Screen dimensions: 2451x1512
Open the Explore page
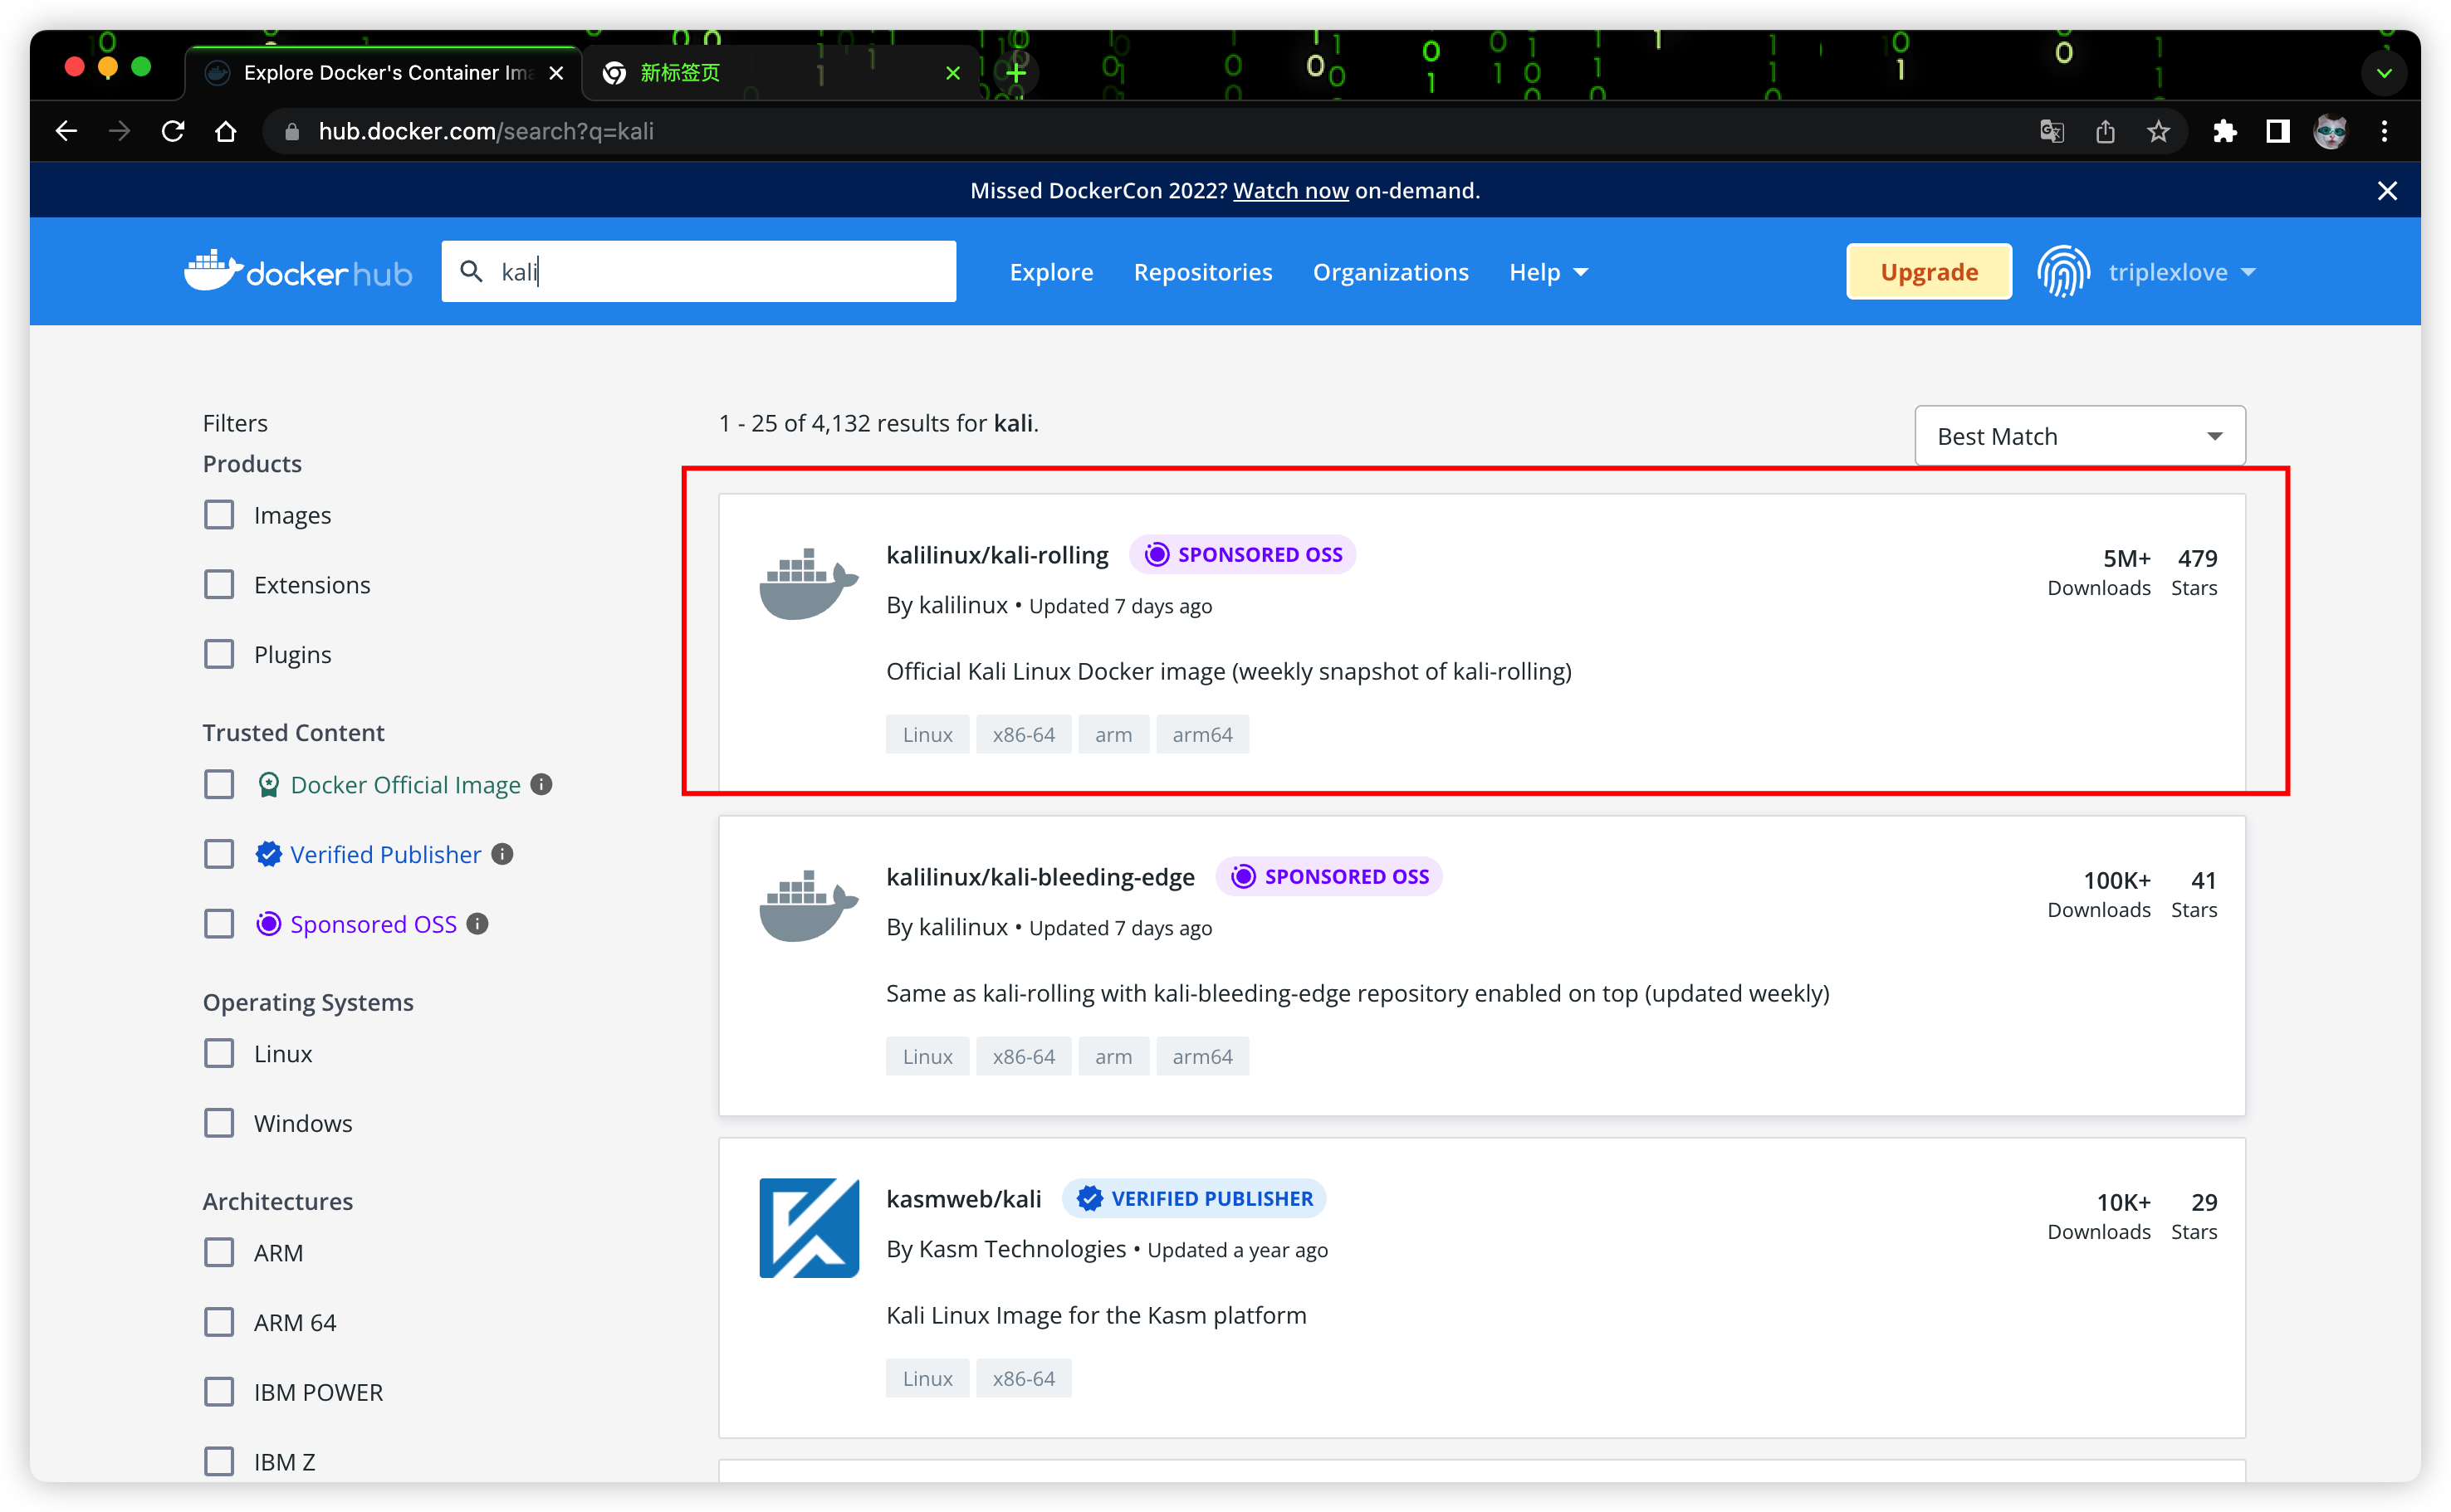pyautogui.click(x=1050, y=272)
